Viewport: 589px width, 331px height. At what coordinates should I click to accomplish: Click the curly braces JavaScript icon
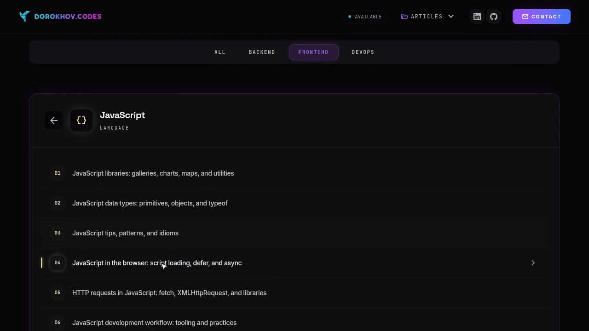pos(81,120)
